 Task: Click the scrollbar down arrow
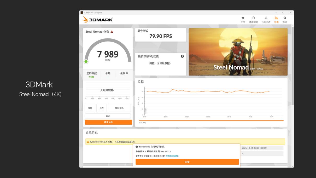292,166
